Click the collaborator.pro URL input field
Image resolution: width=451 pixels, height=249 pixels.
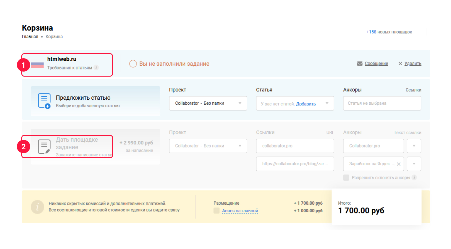click(295, 146)
